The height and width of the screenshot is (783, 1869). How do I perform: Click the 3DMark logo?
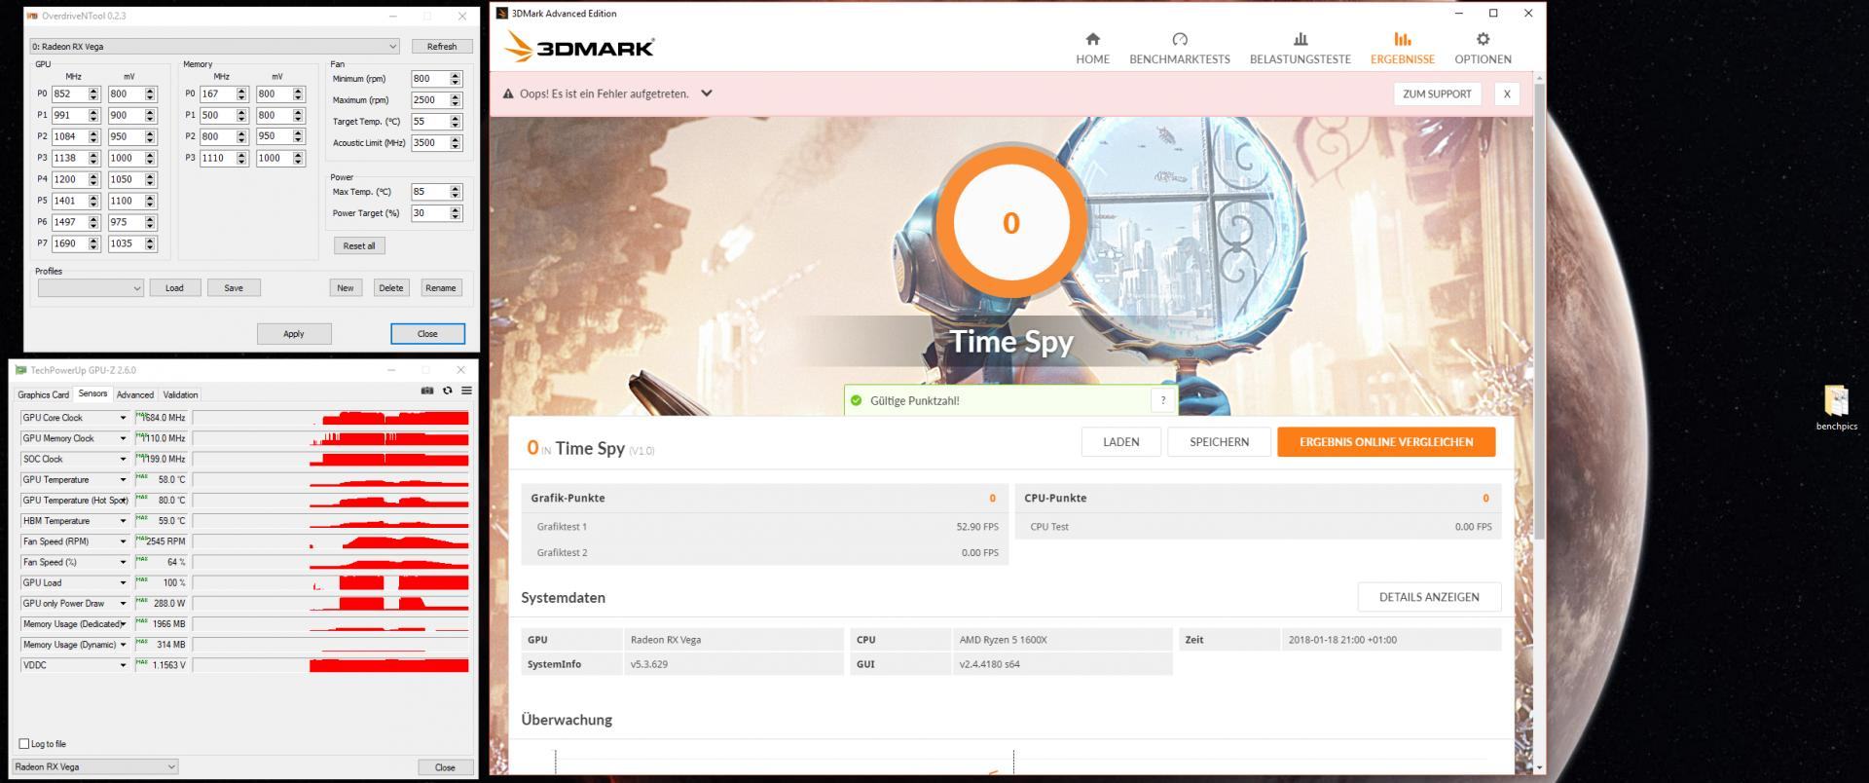(x=579, y=46)
